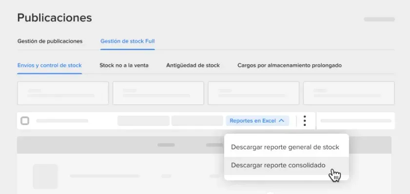The image size is (410, 194).
Task: Go to the Antigüedad de stock subtab
Action: point(193,65)
